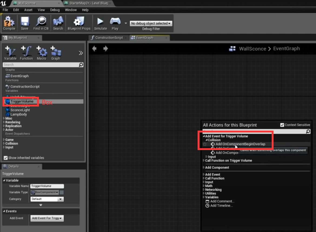Open the File menu
316x232 pixels.
[x=5, y=10]
